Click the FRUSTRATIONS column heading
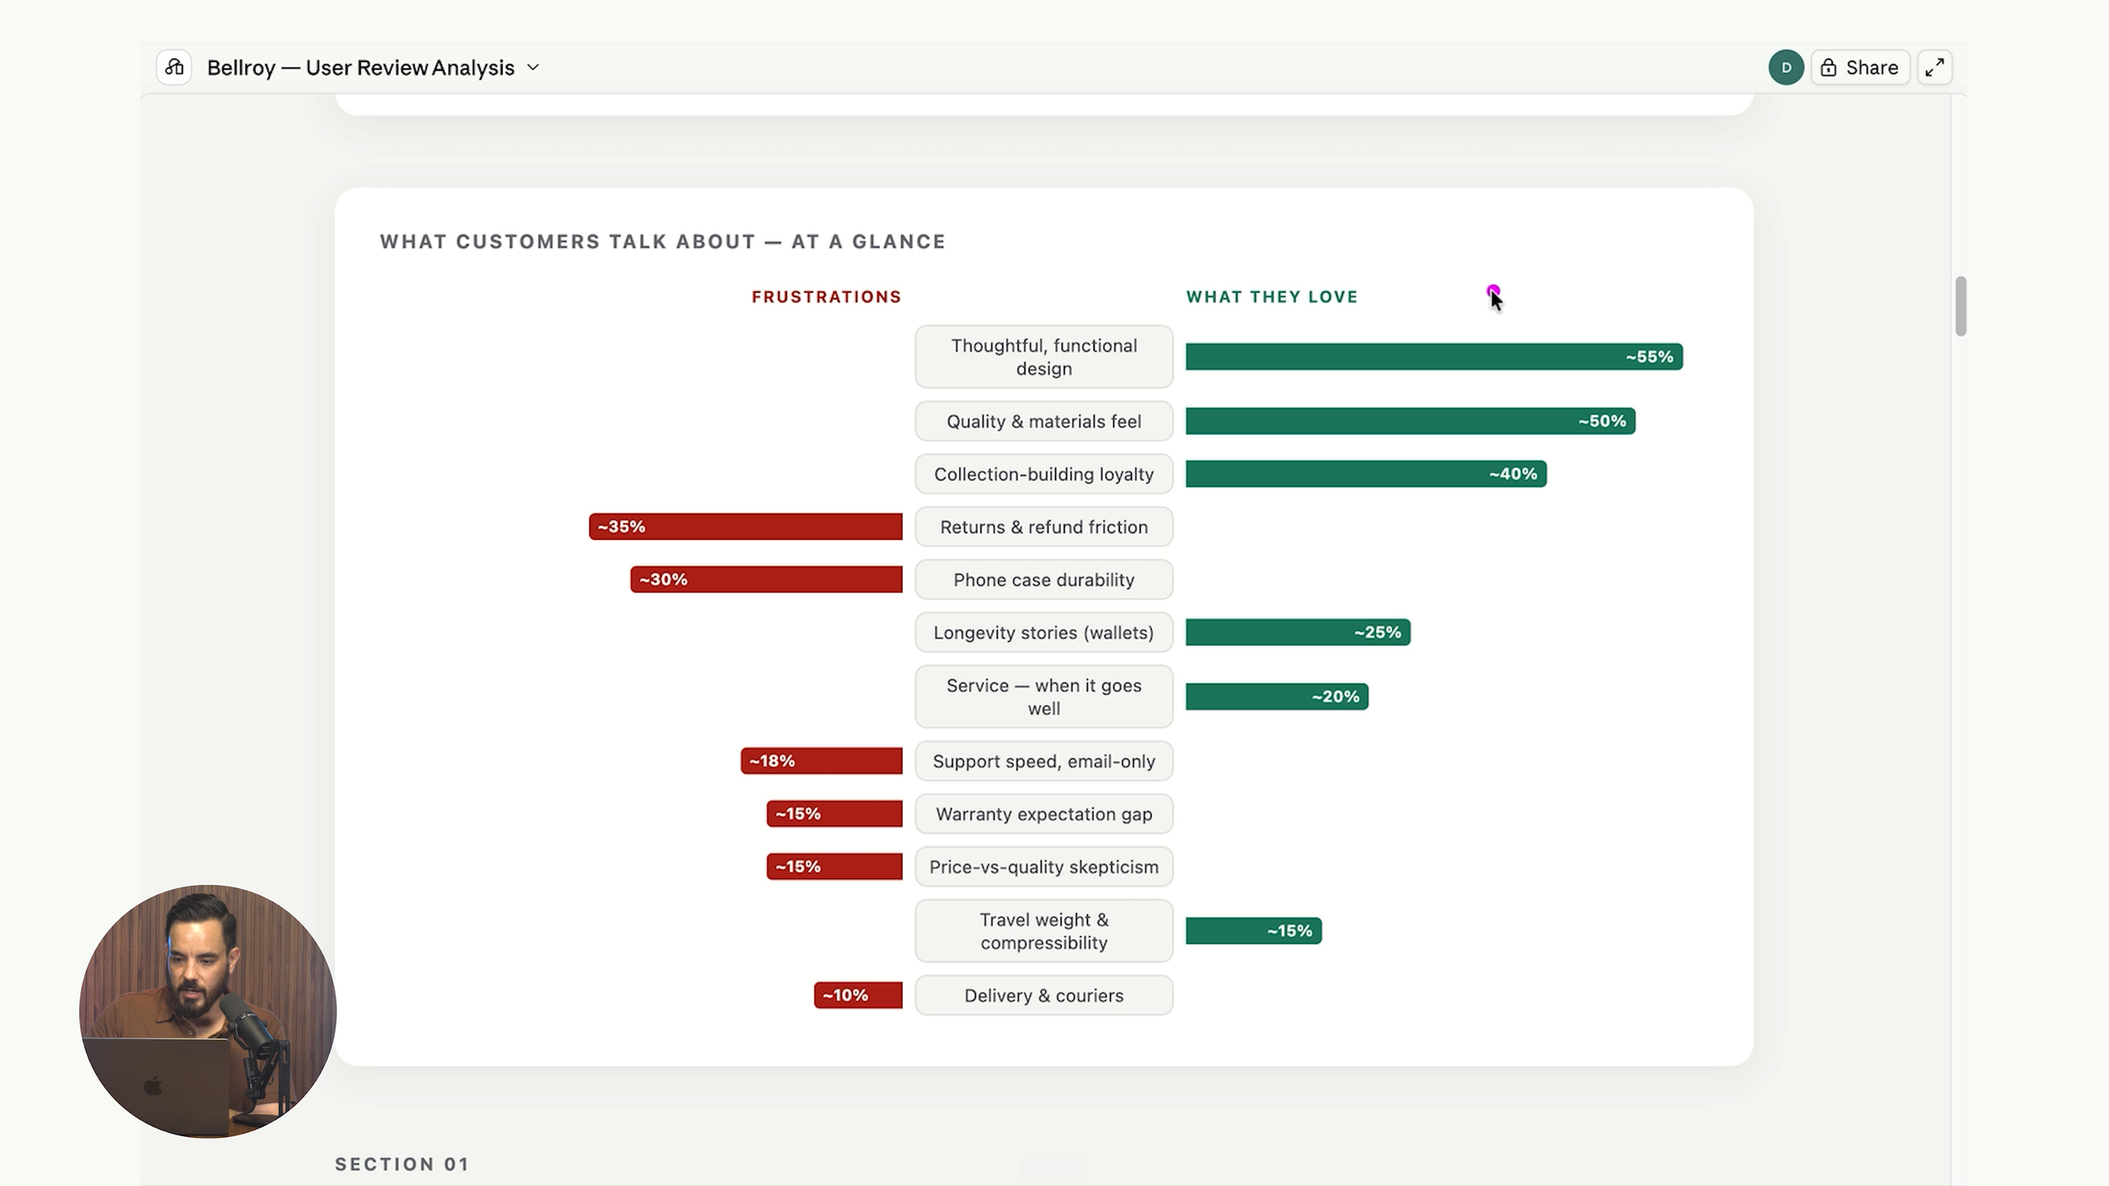Viewport: 2109px width, 1186px height. 827,297
